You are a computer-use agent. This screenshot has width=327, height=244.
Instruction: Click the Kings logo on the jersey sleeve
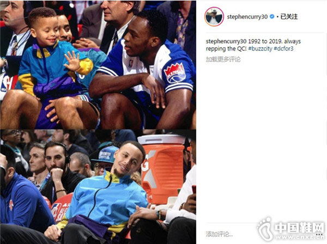tap(174, 73)
